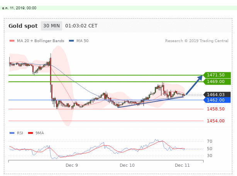
Task: Click the 01:03:02 CET timestamp
Action: point(81,26)
